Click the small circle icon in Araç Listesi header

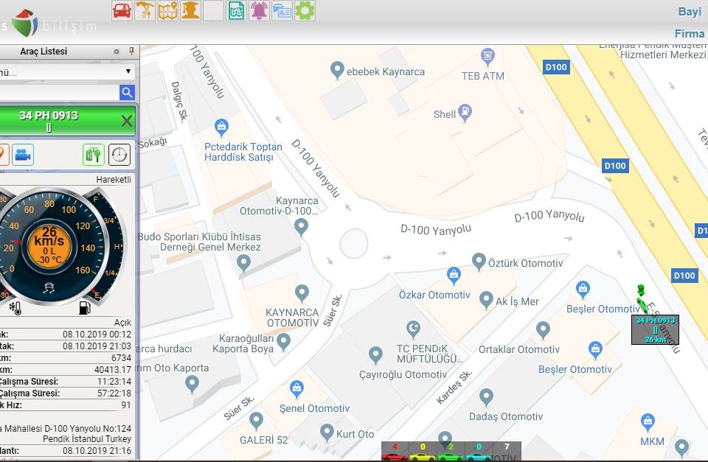click(117, 52)
